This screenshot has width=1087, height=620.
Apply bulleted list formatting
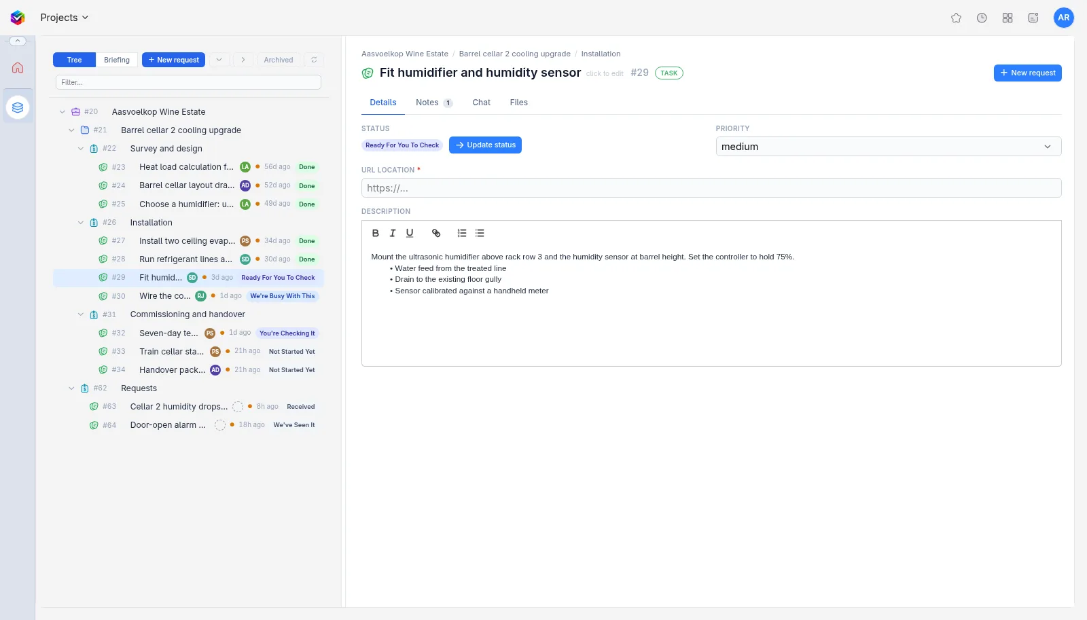pos(480,233)
